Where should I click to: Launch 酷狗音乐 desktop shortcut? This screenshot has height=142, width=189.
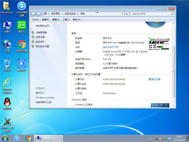22,65
